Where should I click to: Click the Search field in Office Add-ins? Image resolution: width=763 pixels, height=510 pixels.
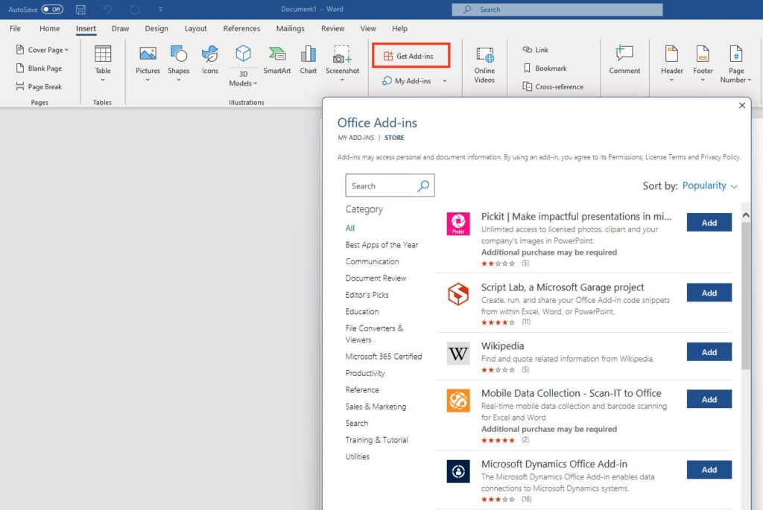380,186
